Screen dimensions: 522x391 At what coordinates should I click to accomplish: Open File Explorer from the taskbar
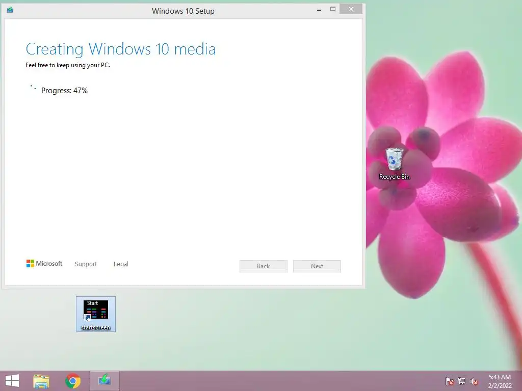click(x=41, y=381)
